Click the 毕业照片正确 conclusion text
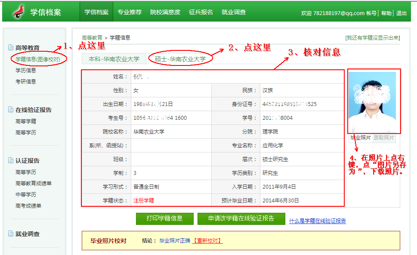This screenshot has width=417, height=255. pyautogui.click(x=175, y=241)
